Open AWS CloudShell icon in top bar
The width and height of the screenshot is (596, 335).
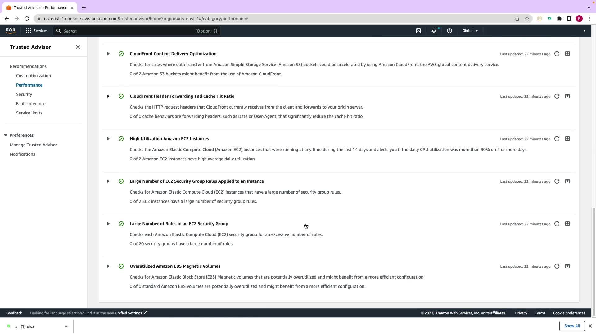click(x=418, y=31)
